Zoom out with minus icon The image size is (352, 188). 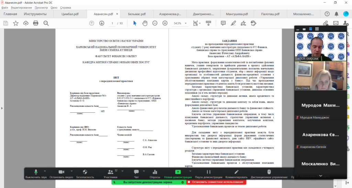[x=155, y=23]
